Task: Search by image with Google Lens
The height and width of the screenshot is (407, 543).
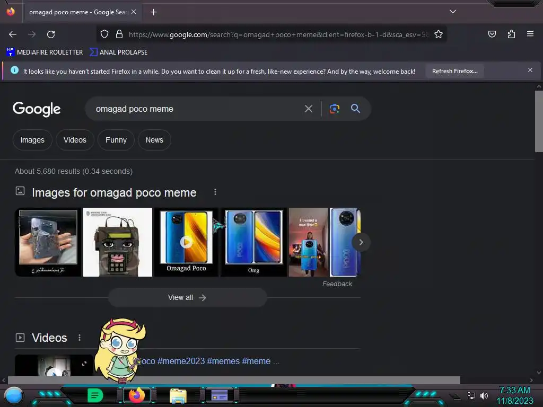Action: [x=334, y=109]
